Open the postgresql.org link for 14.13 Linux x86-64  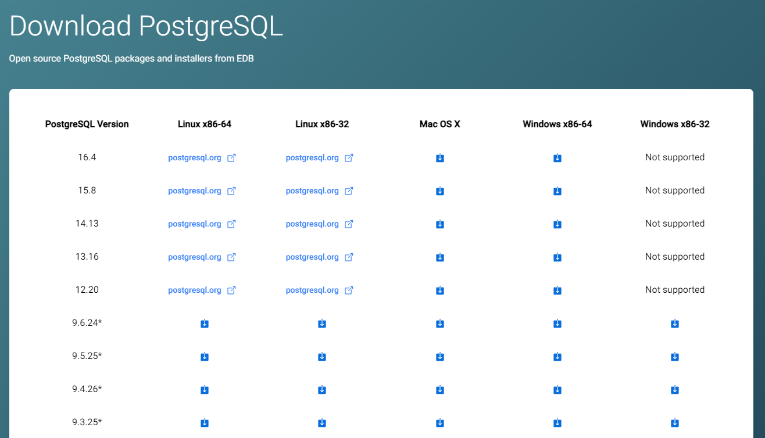tap(195, 224)
